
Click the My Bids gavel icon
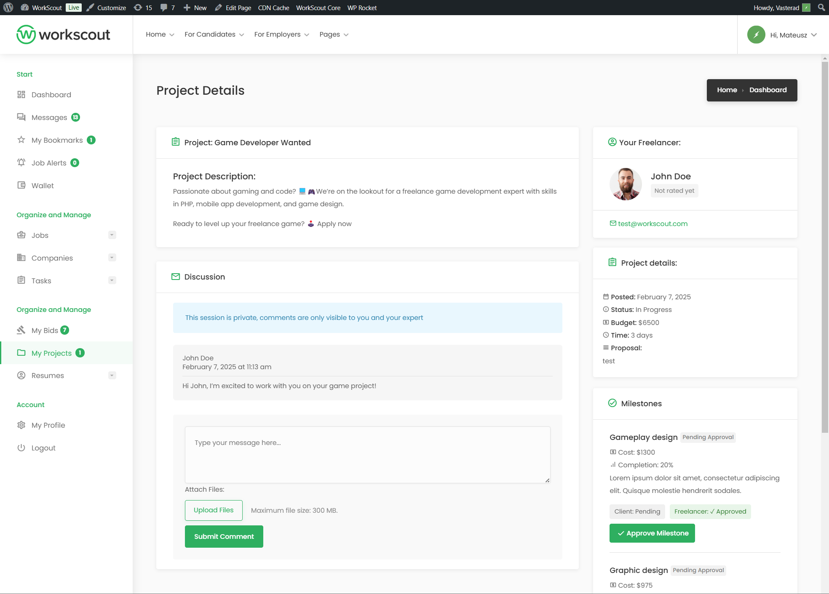[x=21, y=330]
